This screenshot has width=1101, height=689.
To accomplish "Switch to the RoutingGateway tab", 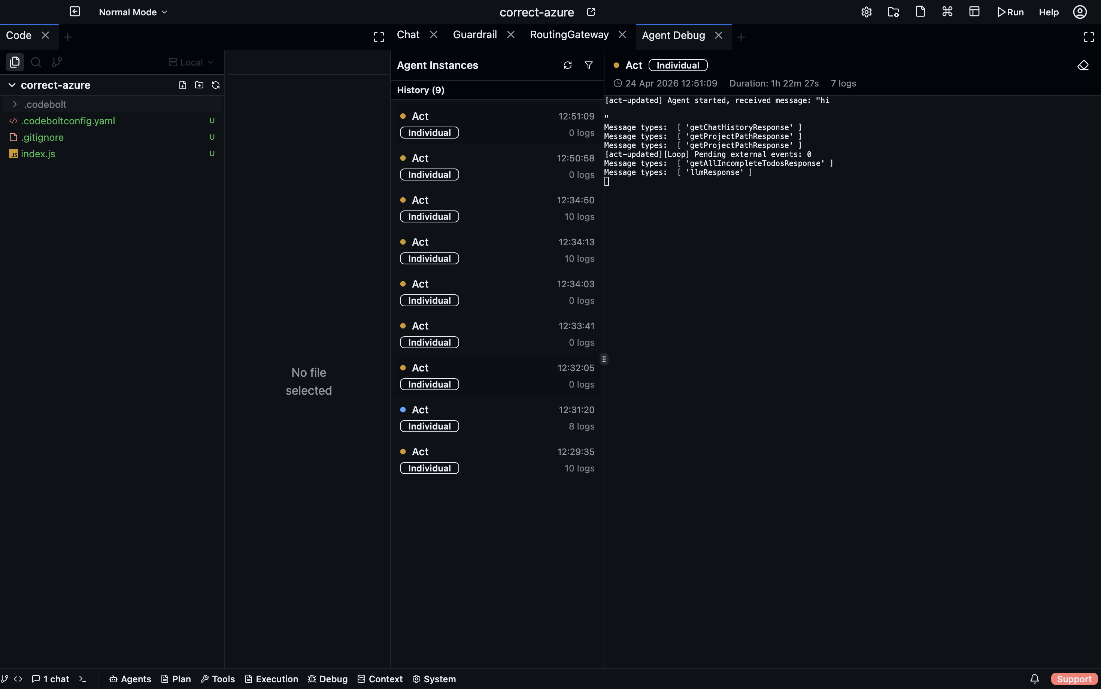I will pos(569,34).
